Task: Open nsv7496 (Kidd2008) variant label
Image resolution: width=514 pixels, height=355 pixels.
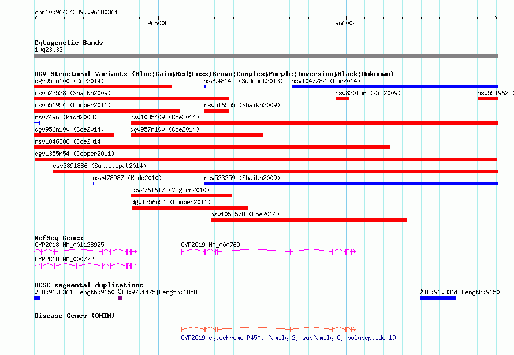Action: coord(66,117)
